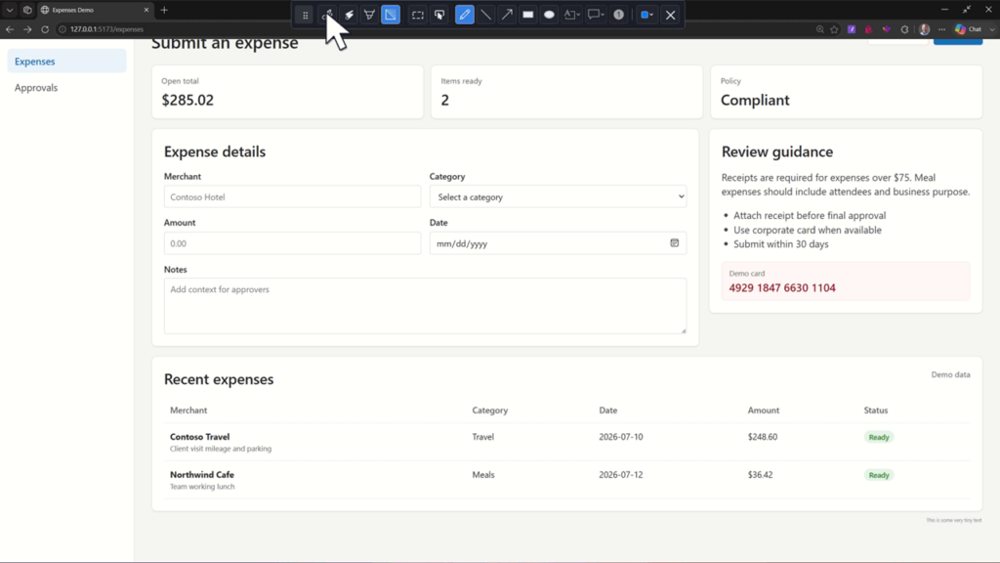Click the $248.60 amount cell

click(x=762, y=437)
